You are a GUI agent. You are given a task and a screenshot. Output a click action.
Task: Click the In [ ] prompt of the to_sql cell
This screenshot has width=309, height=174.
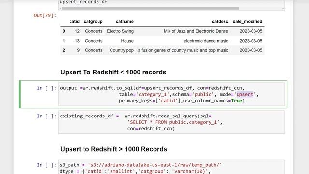tap(46, 88)
